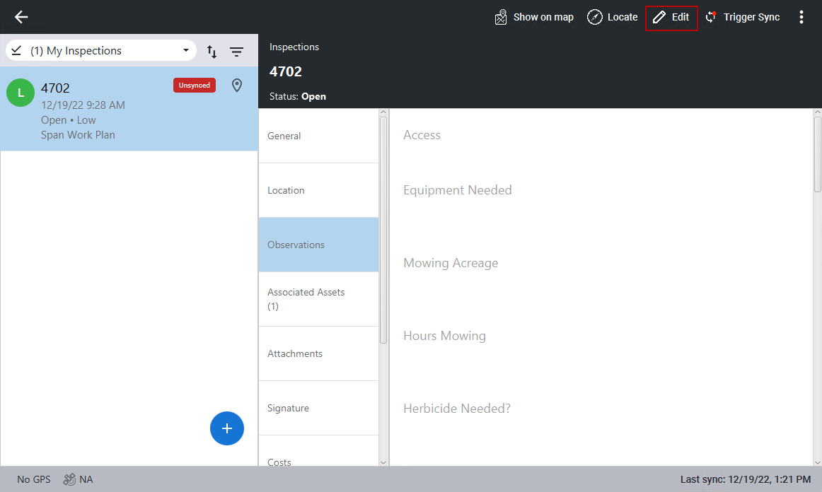Click the sort arrows icon
Viewport: 822px width, 492px height.
pyautogui.click(x=212, y=51)
